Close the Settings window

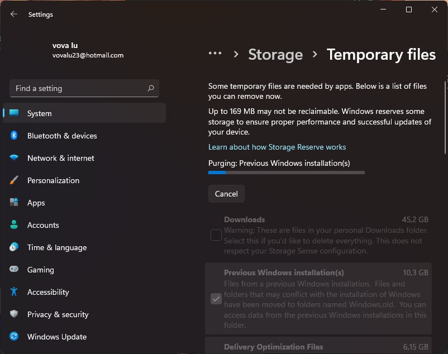(434, 9)
